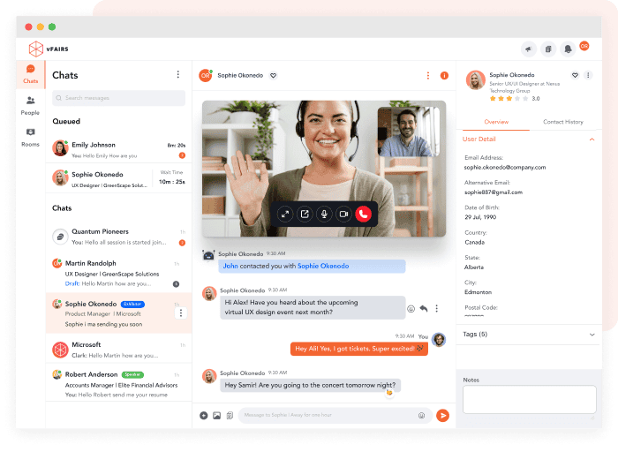Select the Overview tab
This screenshot has width=618, height=452.
pos(496,122)
